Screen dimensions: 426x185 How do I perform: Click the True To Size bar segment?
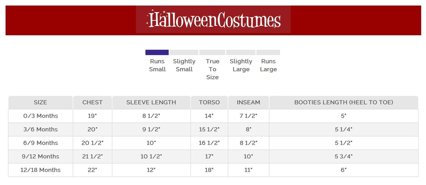(x=212, y=52)
